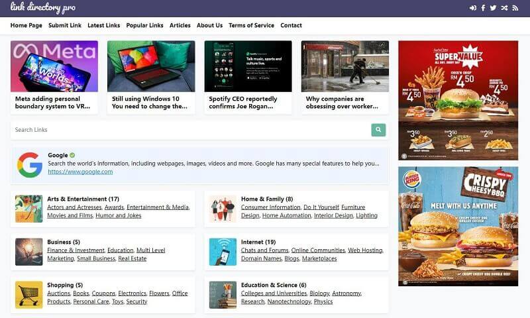This screenshot has height=318, width=530.
Task: Click the Super Value burger advertisement
Action: [458, 100]
